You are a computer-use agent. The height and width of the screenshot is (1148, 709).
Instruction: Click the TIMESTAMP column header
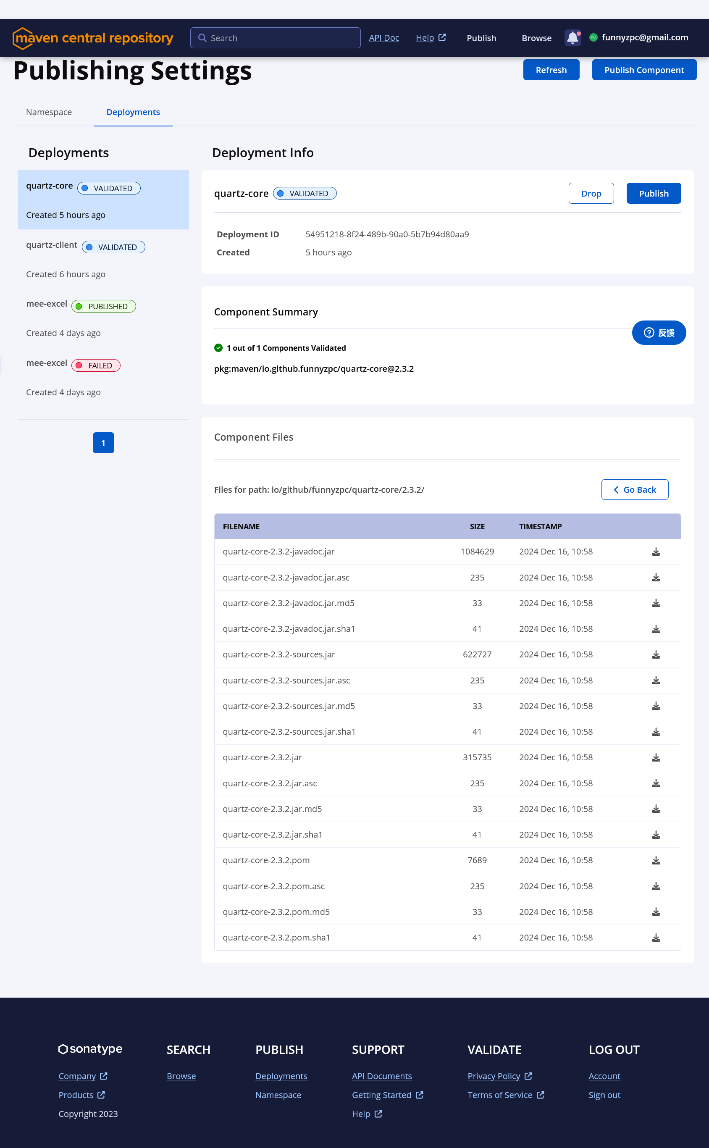click(x=540, y=526)
